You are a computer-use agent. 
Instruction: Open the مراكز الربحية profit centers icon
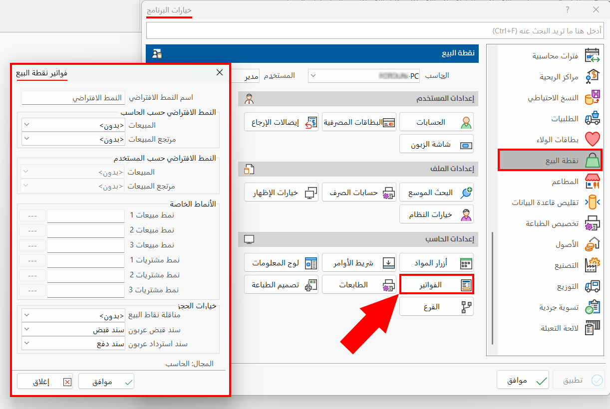click(x=593, y=76)
